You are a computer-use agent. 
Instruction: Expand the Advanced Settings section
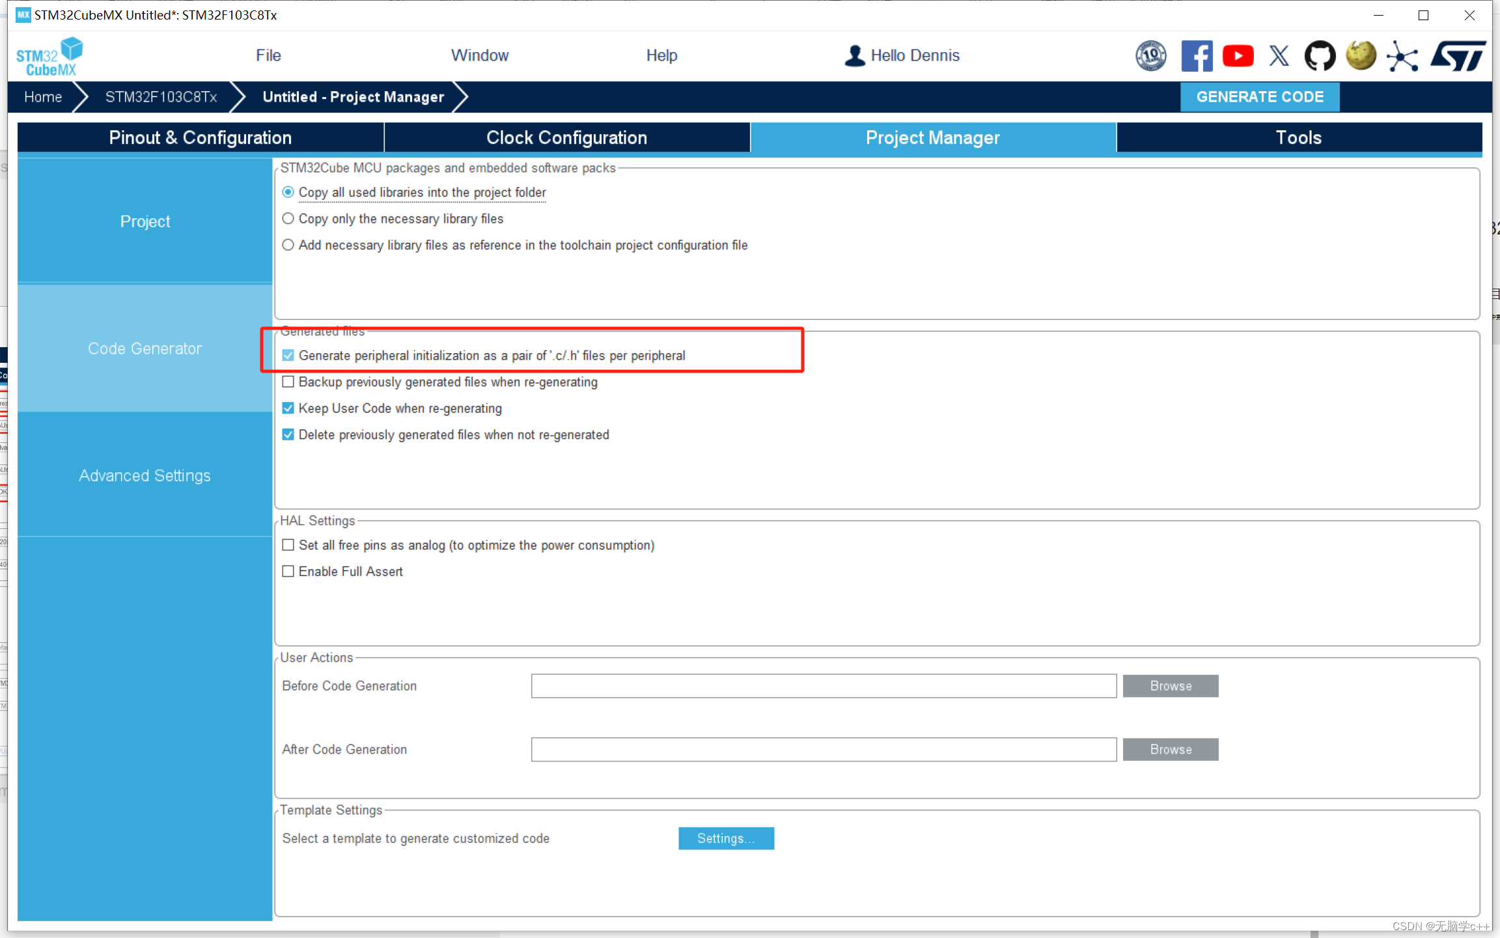145,474
